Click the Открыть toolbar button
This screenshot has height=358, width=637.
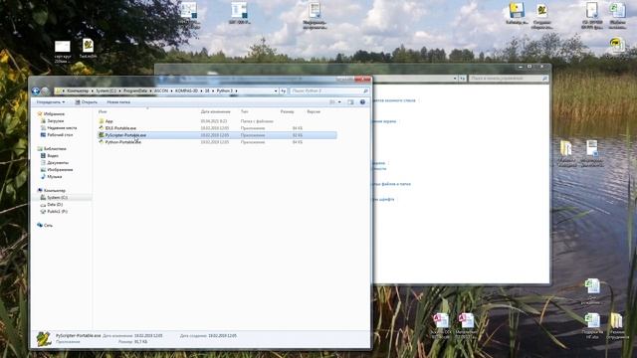click(87, 102)
